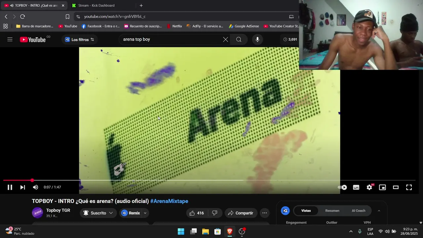This screenshot has height=238, width=423.
Task: Open the 3,691 counter widget
Action: 290,39
